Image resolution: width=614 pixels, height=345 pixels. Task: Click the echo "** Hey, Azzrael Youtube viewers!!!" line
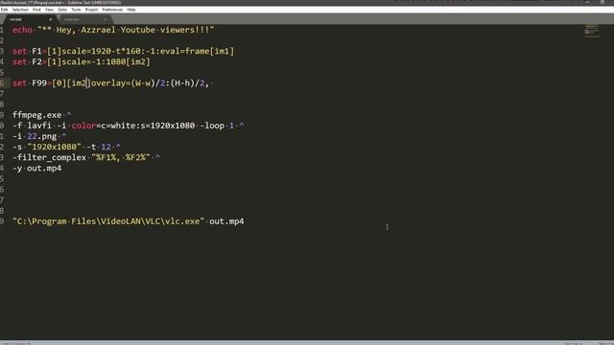(113, 30)
